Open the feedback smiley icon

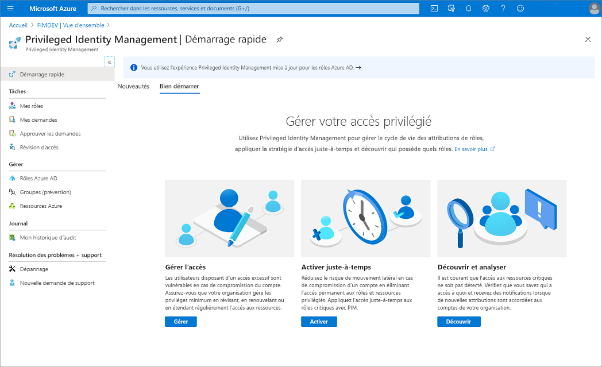point(520,9)
